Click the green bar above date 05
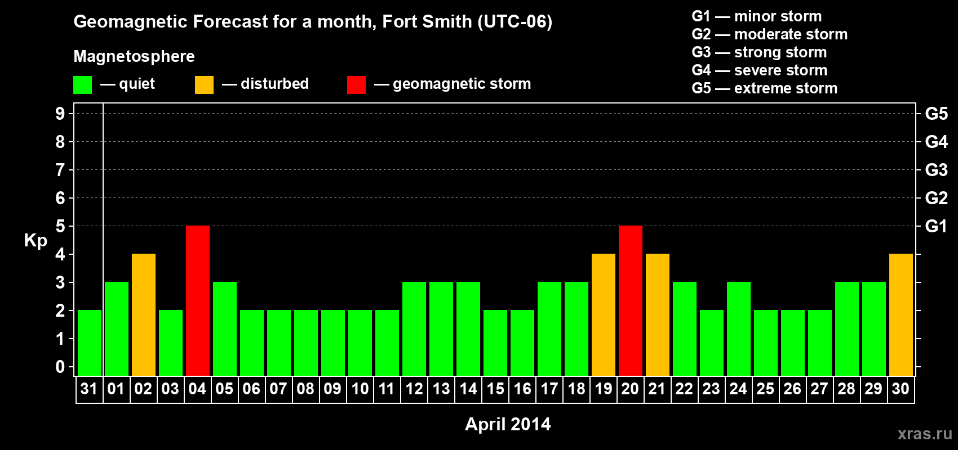The height and width of the screenshot is (450, 958). pyautogui.click(x=225, y=328)
